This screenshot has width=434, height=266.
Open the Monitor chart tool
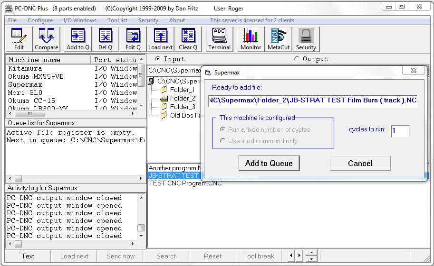[251, 39]
